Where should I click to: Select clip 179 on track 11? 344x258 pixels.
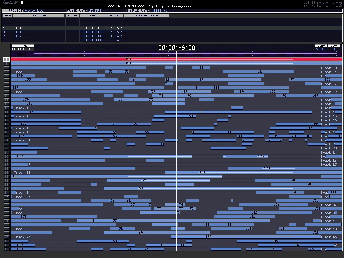point(50,99)
